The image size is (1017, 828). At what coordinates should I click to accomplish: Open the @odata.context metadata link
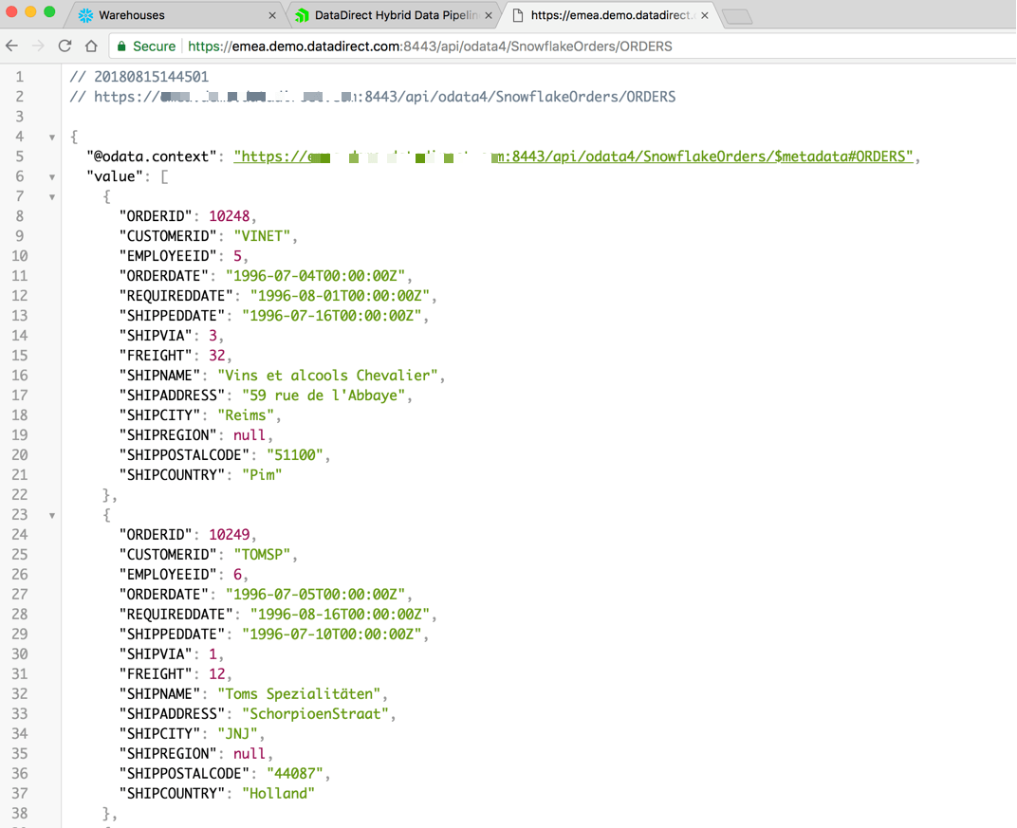pyautogui.click(x=573, y=156)
